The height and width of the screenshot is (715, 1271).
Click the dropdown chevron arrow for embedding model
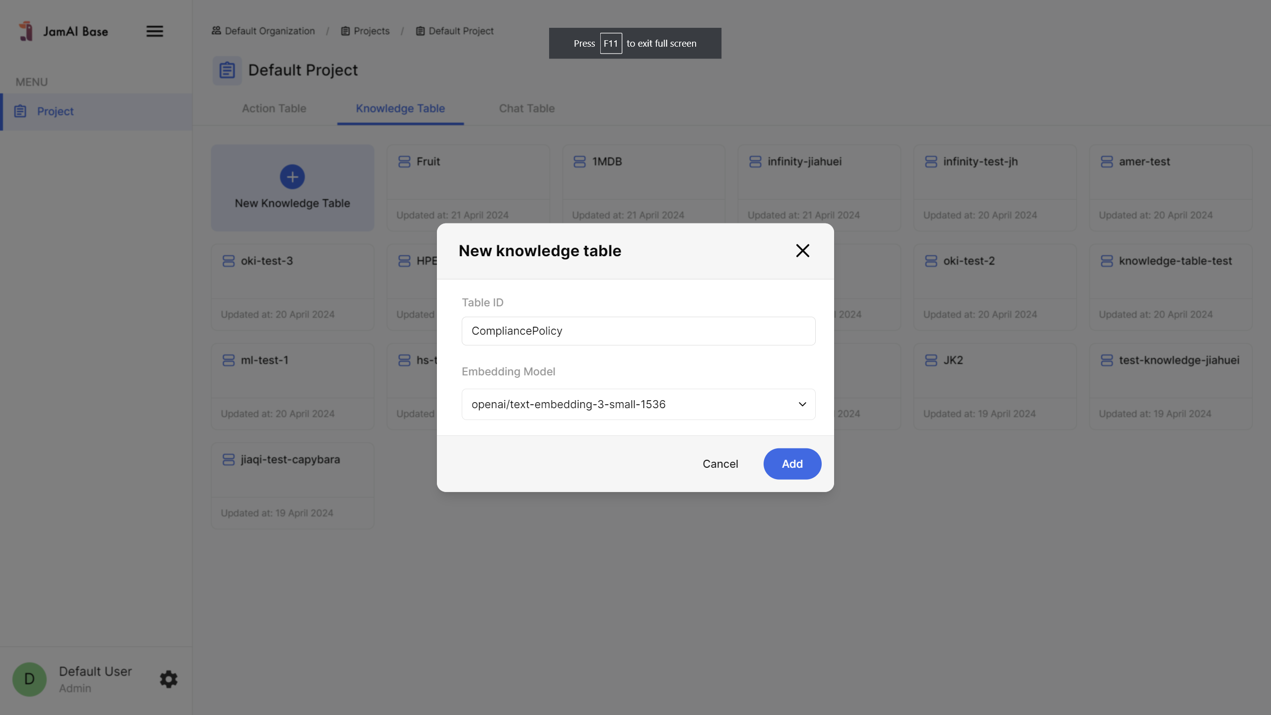[802, 404]
